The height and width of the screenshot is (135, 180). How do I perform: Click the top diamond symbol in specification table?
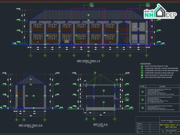coord(142,92)
